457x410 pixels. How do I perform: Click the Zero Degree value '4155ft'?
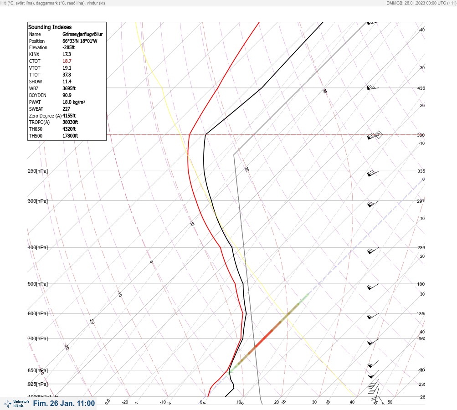[x=69, y=116]
